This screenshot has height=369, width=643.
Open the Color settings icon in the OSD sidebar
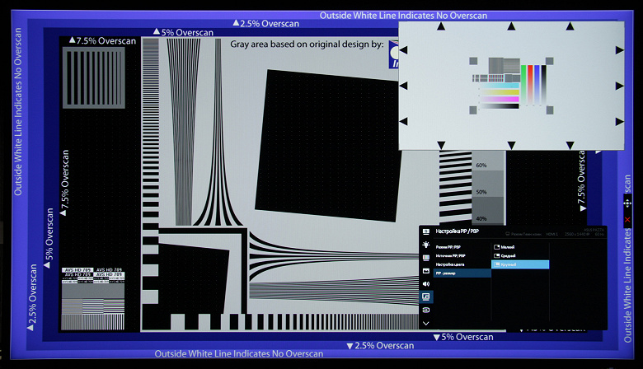coord(425,258)
